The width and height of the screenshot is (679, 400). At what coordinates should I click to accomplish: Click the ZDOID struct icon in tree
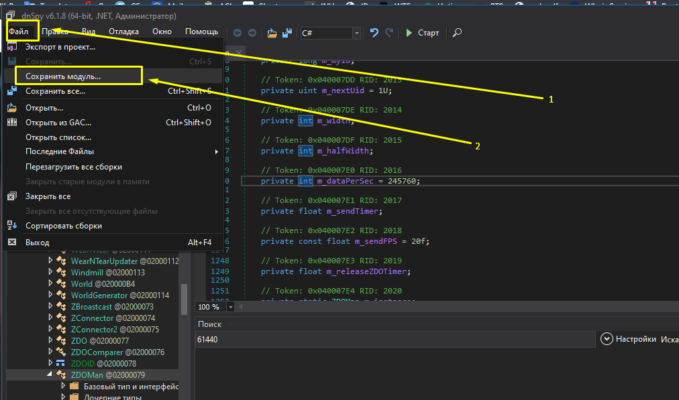point(61,364)
